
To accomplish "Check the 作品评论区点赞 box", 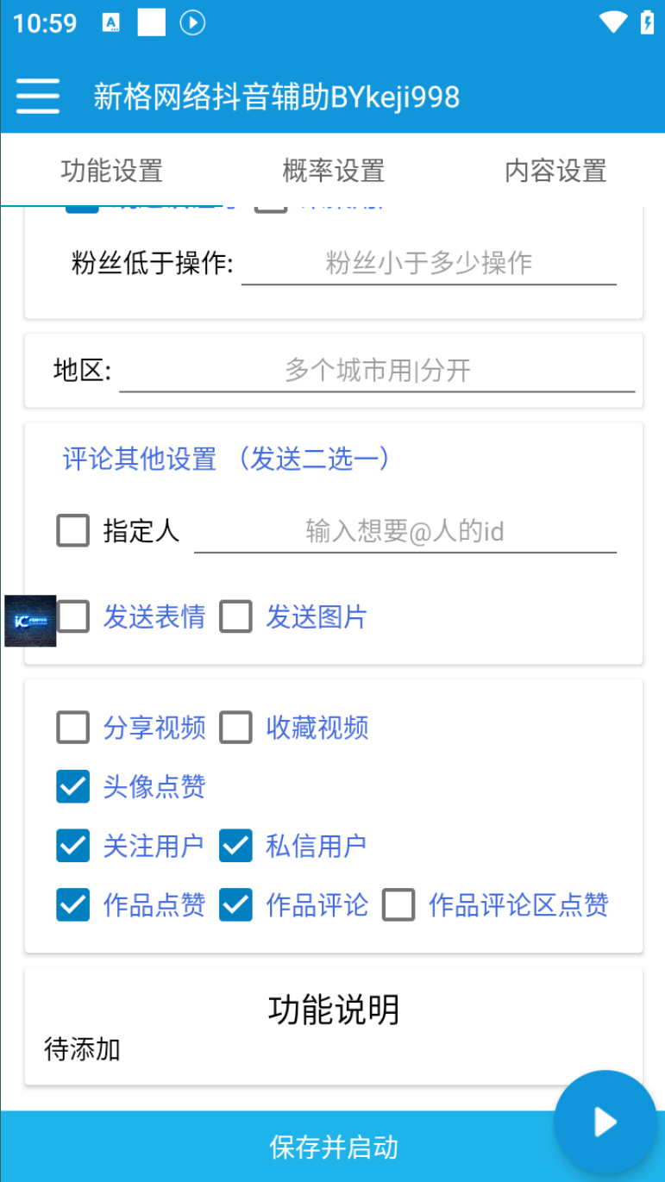I will [398, 905].
